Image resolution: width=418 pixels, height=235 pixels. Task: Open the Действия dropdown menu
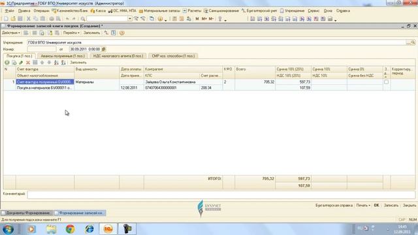pyautogui.click(x=11, y=33)
